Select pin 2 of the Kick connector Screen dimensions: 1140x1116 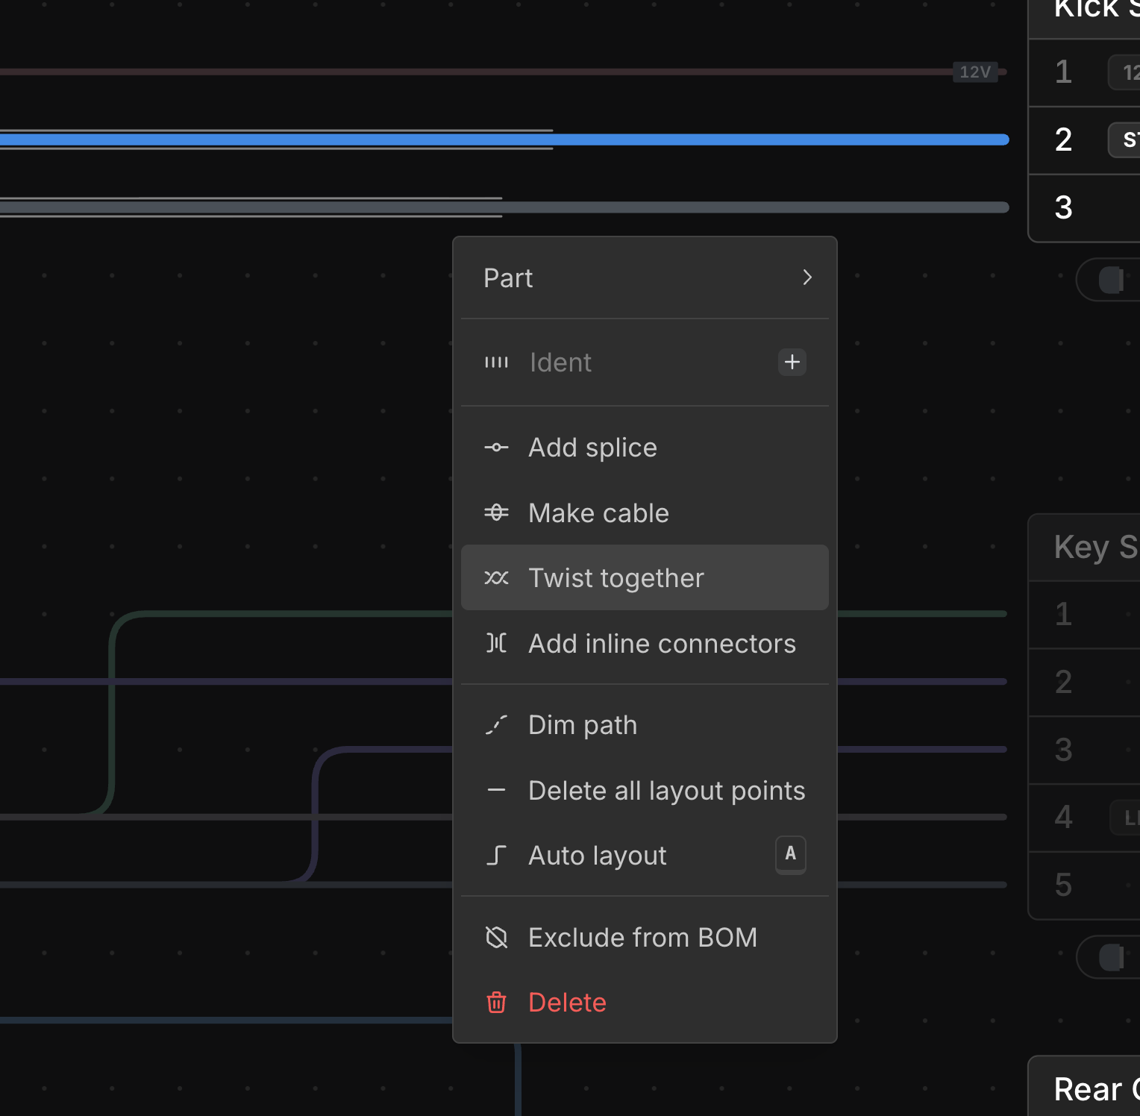click(1063, 140)
